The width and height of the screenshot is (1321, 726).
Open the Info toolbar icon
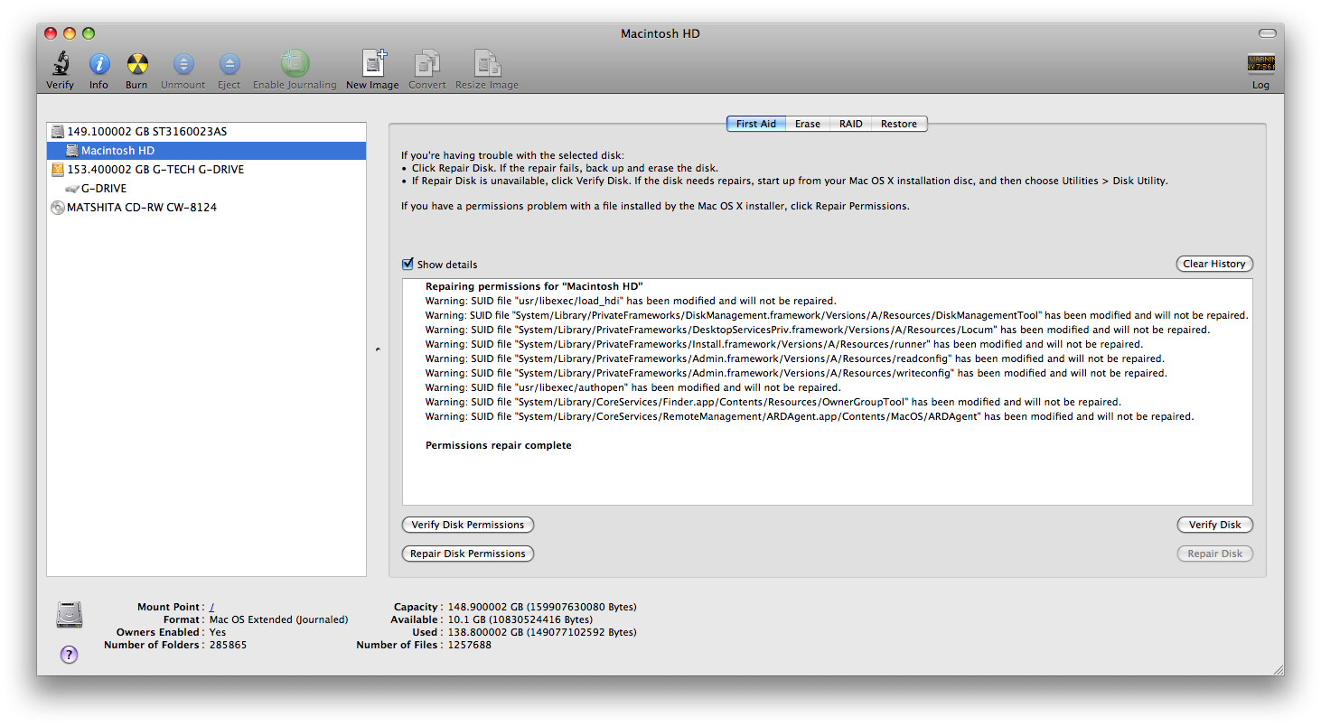pyautogui.click(x=99, y=63)
